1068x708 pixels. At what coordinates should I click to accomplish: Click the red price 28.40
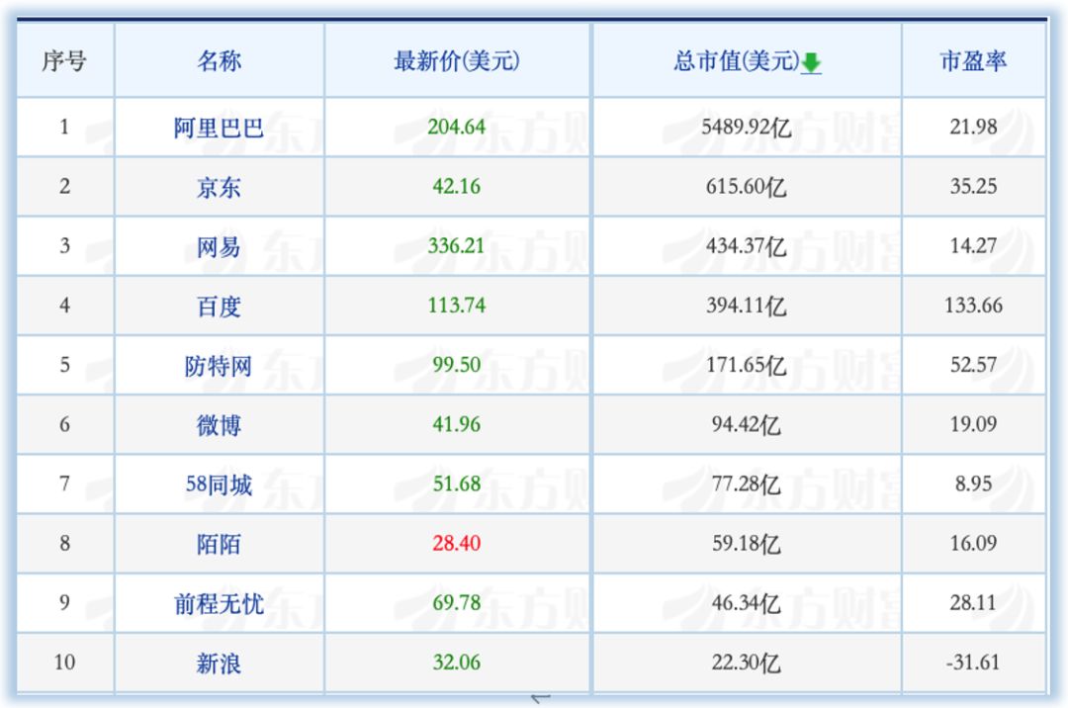tap(456, 544)
